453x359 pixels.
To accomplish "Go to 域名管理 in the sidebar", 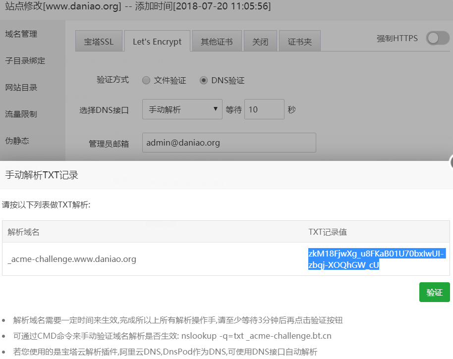I will (x=21, y=34).
